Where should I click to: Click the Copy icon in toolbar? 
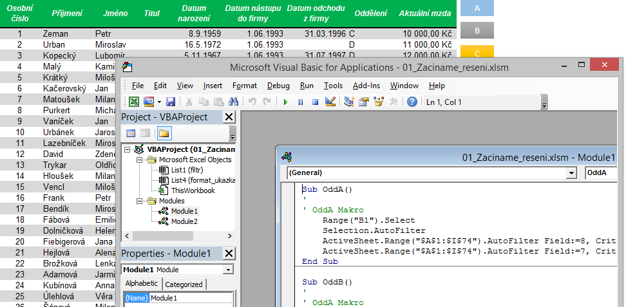click(x=204, y=102)
